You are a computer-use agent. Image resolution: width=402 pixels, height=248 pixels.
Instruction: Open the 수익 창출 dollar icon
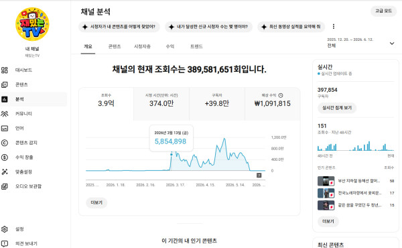pyautogui.click(x=5, y=158)
